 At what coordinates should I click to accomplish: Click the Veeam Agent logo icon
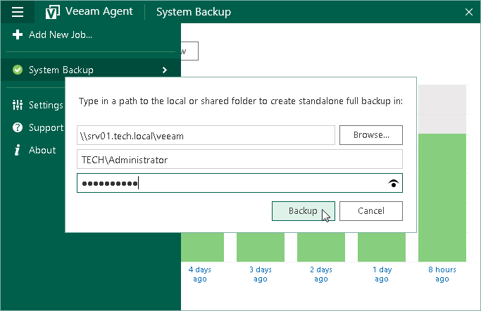[x=52, y=12]
